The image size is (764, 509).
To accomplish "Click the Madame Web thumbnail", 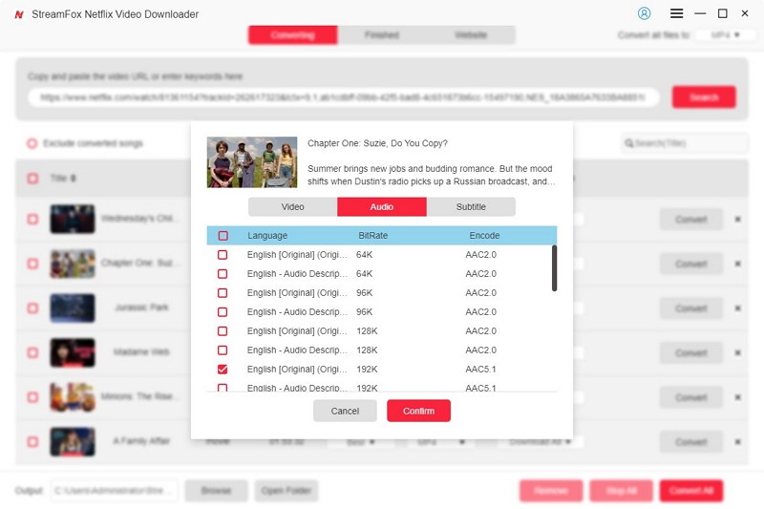I will click(73, 352).
